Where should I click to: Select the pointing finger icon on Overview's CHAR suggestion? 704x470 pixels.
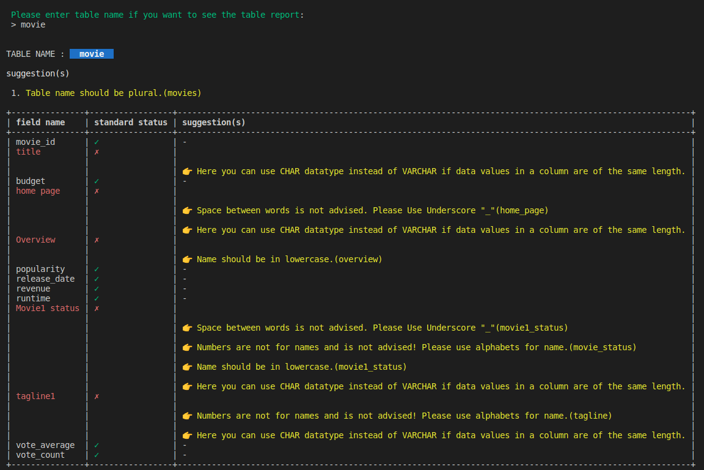187,229
